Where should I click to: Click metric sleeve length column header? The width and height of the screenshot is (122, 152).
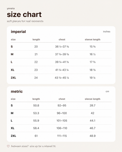(x=92, y=99)
